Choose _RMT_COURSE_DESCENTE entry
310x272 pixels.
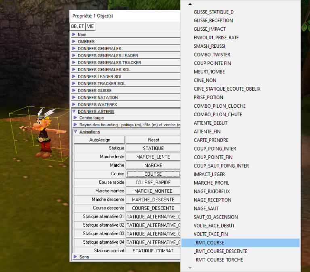(x=241, y=251)
